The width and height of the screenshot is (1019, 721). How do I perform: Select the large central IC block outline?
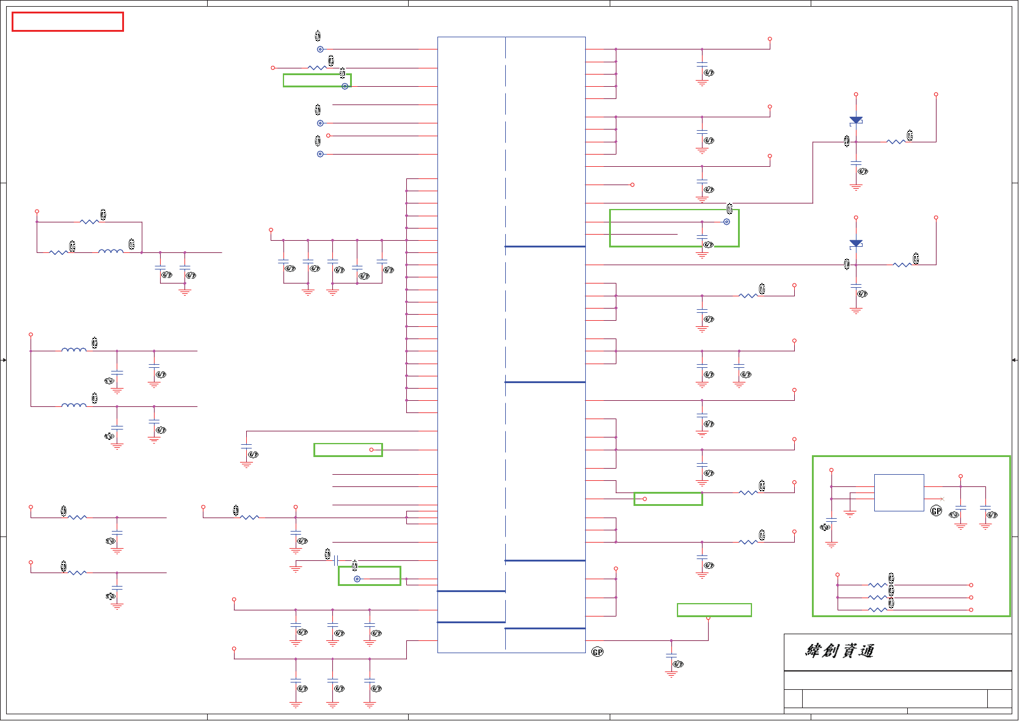tap(511, 345)
